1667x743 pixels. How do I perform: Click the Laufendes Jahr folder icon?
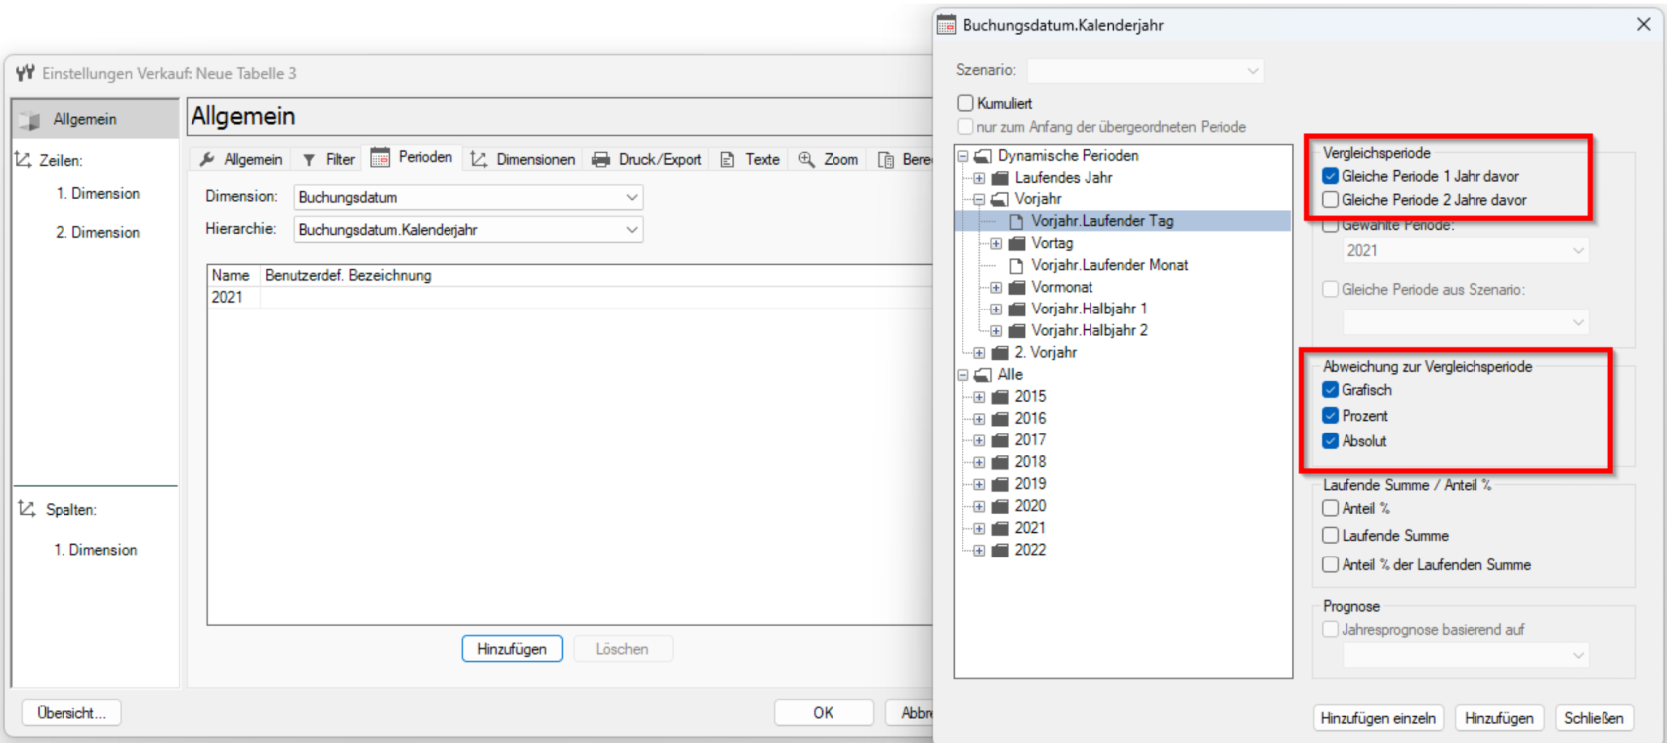point(1000,178)
